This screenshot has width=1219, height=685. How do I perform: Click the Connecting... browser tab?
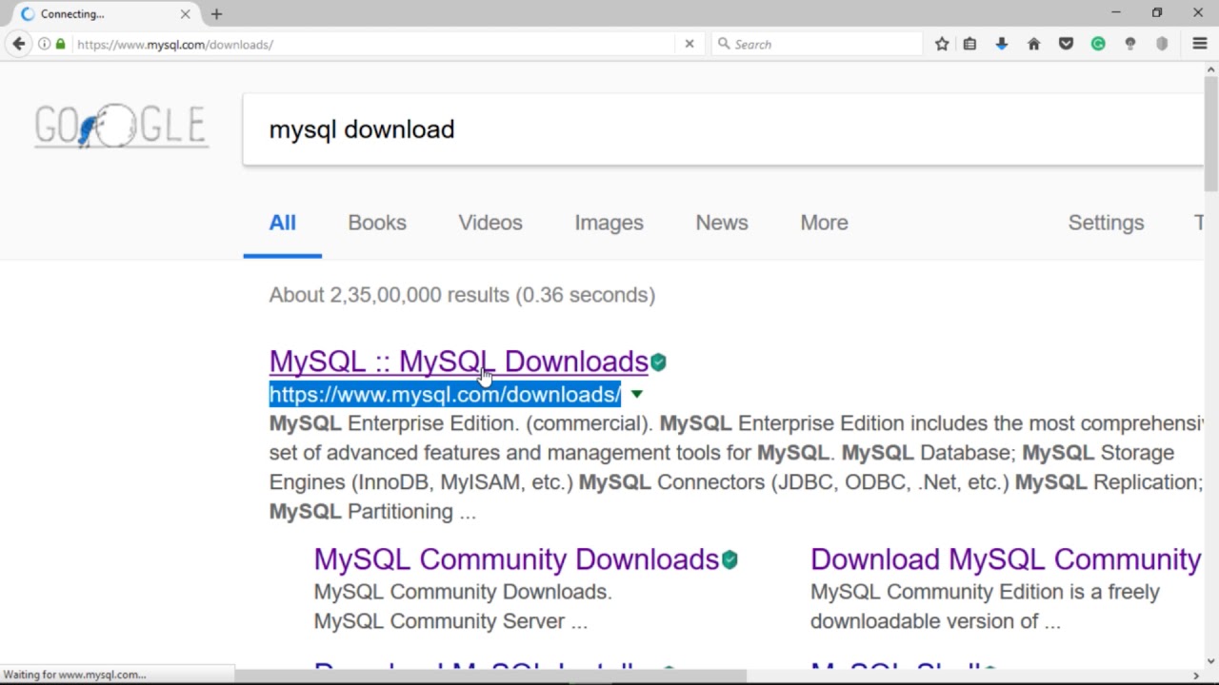[105, 14]
